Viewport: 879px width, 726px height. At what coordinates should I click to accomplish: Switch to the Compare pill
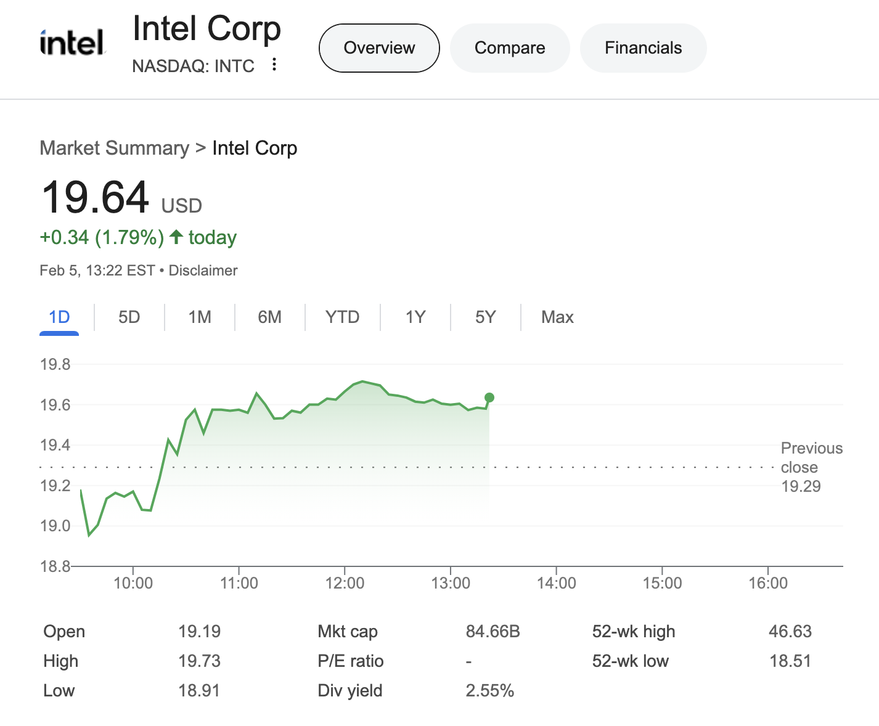pyautogui.click(x=510, y=48)
